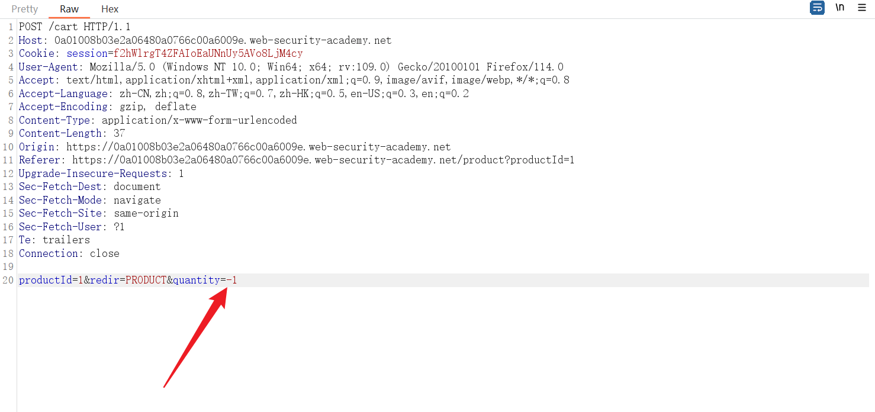Click the POST /cart request line
Screen dimensions: 875x412
(x=75, y=27)
